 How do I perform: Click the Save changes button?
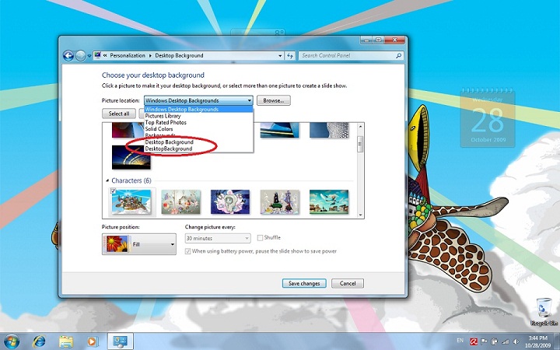(304, 283)
